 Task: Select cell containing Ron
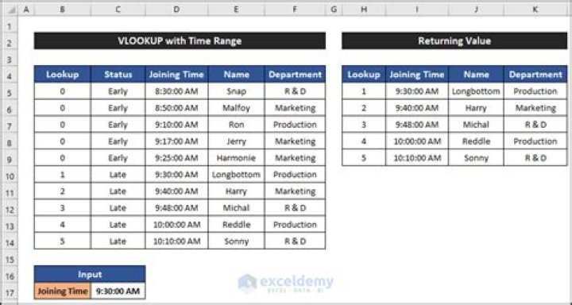tap(237, 125)
